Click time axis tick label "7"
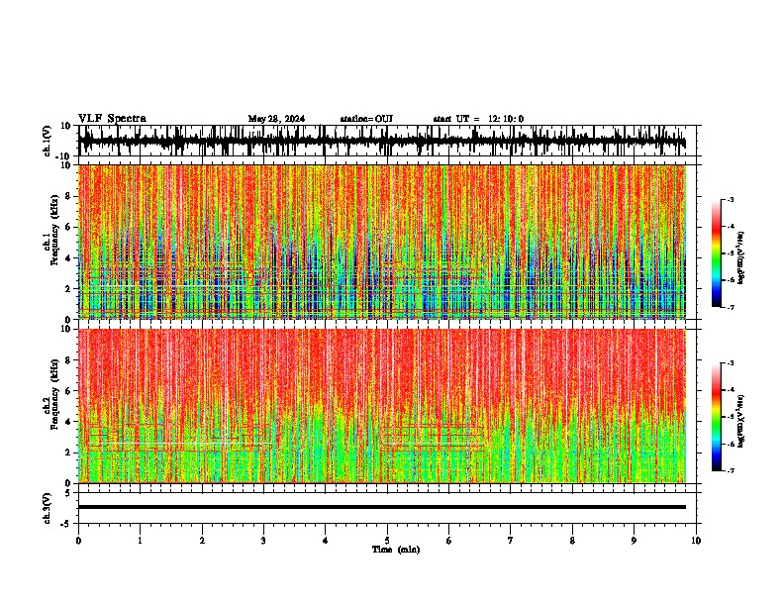784x606 pixels. point(511,541)
